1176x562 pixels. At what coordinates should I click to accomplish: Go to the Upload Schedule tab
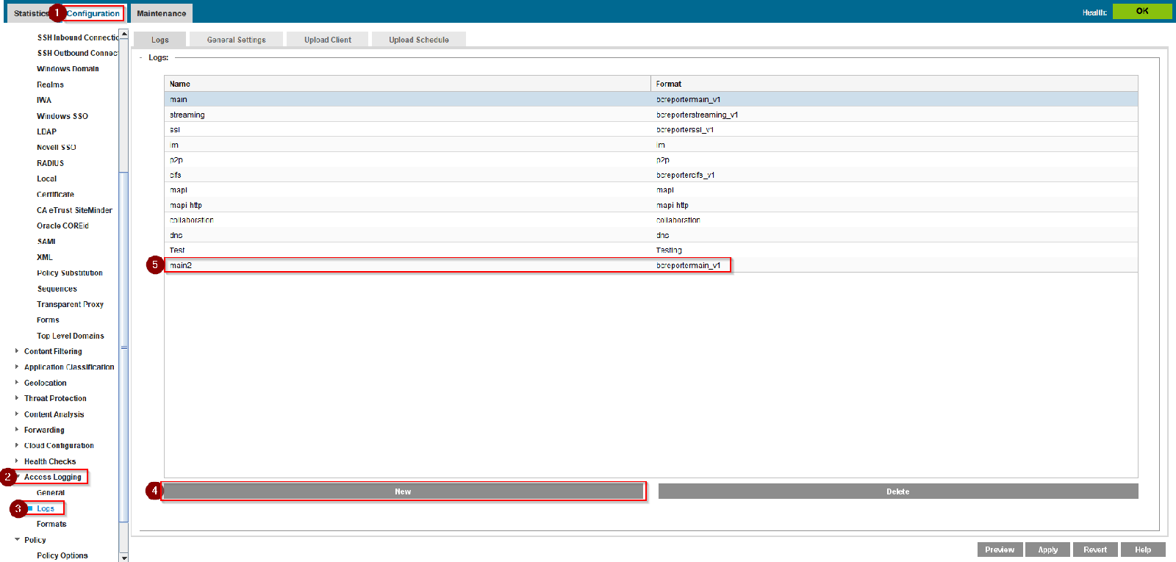(x=418, y=40)
